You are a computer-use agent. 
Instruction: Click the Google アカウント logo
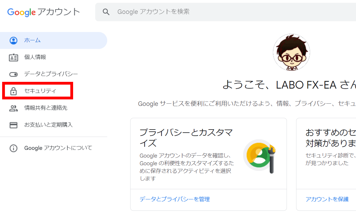pyautogui.click(x=44, y=12)
